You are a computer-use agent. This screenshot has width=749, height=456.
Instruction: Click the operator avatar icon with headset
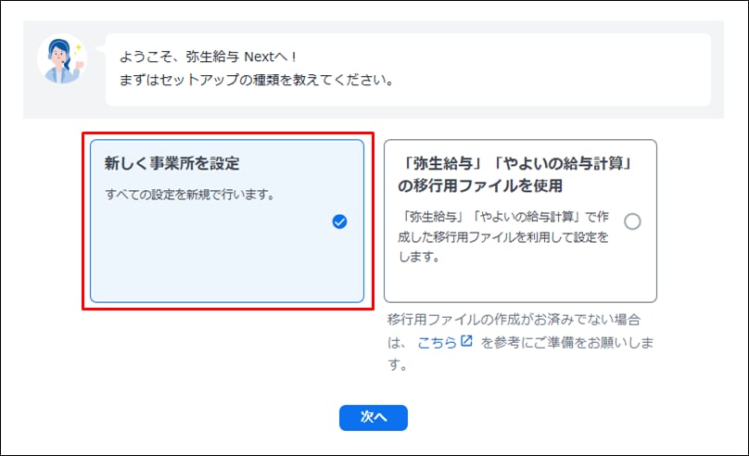61,60
